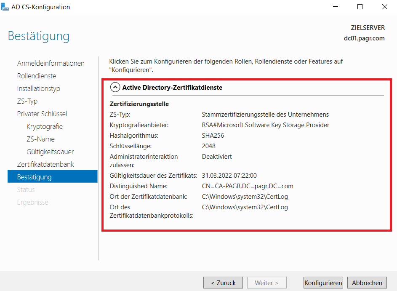Screen dimensions: 397x291
Task: Select Installationstyp in the sidebar
Action: pos(38,88)
